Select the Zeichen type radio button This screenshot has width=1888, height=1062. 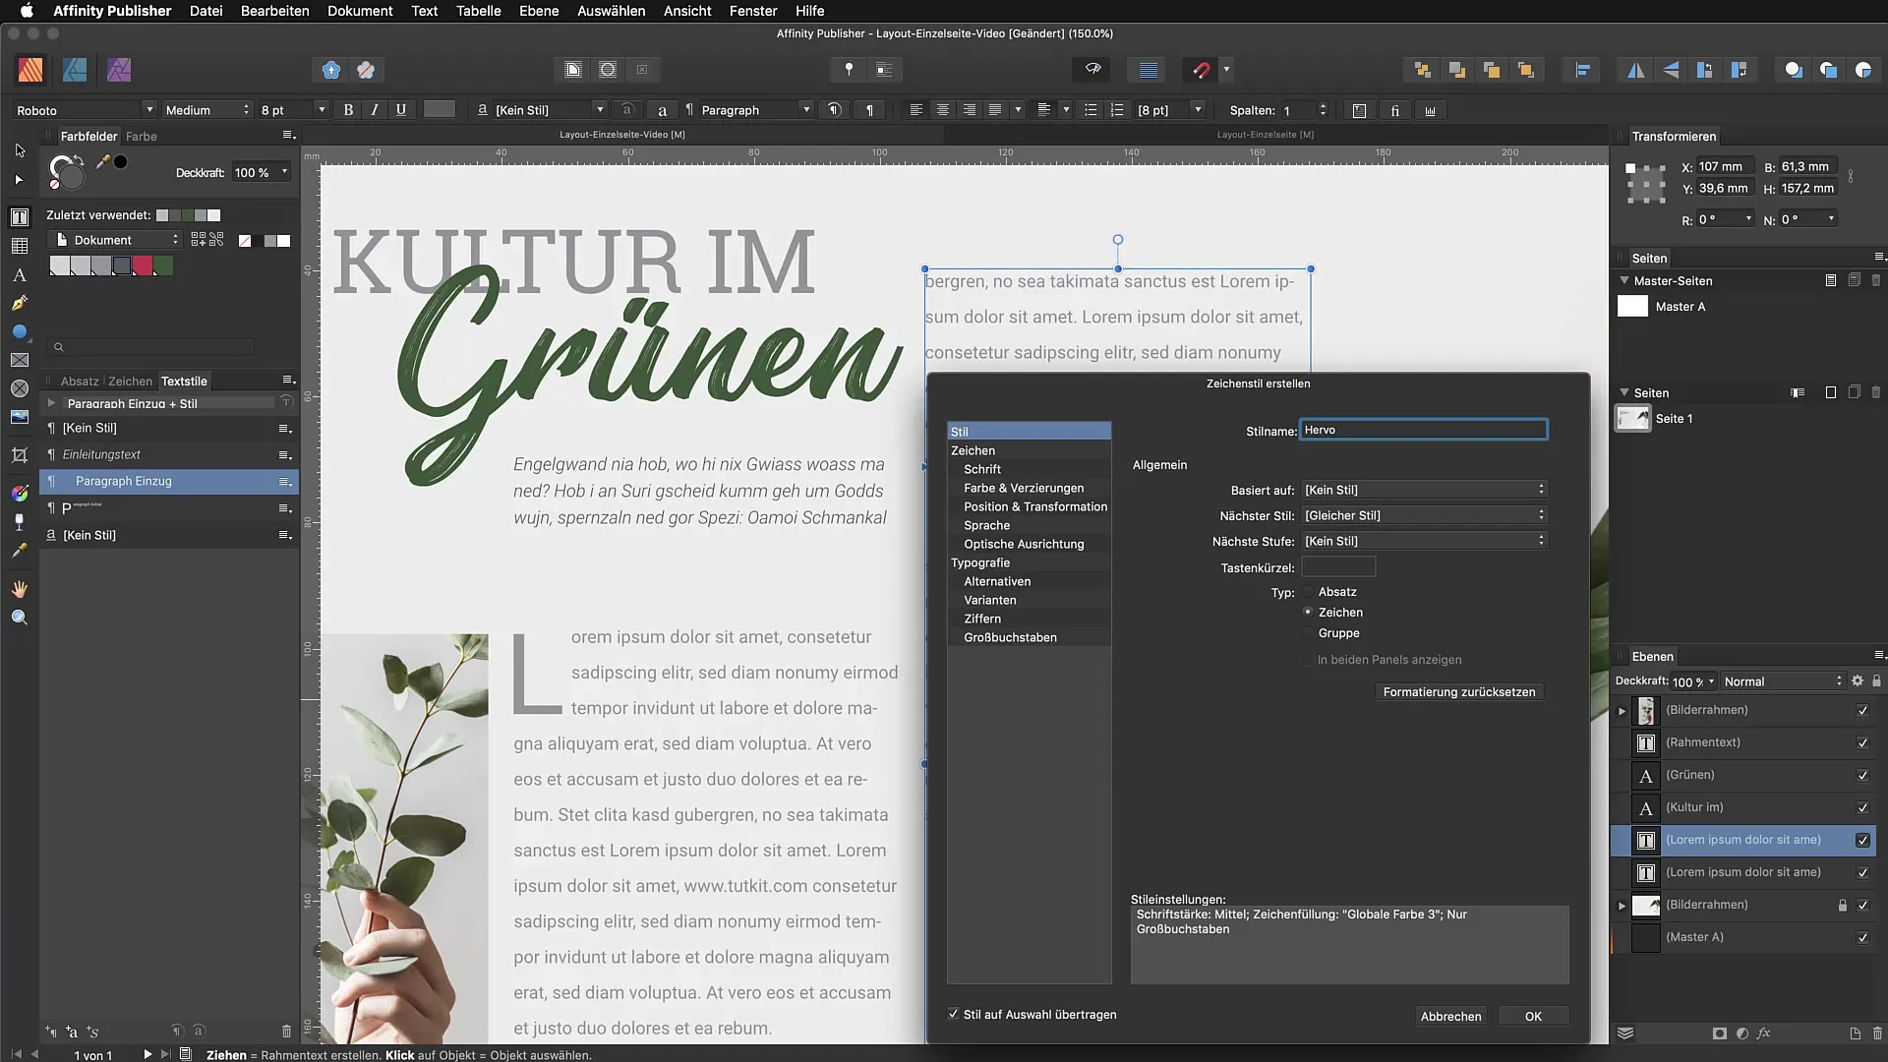click(1308, 612)
